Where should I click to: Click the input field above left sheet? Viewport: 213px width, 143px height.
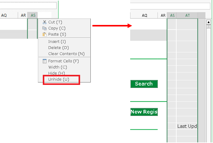(28, 5)
